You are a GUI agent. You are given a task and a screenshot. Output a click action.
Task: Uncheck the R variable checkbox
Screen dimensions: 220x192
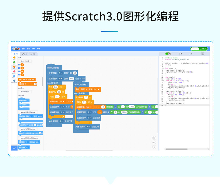[19, 75]
